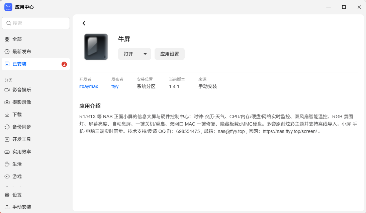Screen dimensions: 366x213
Task: Click the 应用介绍 heading
Action: (x=90, y=106)
